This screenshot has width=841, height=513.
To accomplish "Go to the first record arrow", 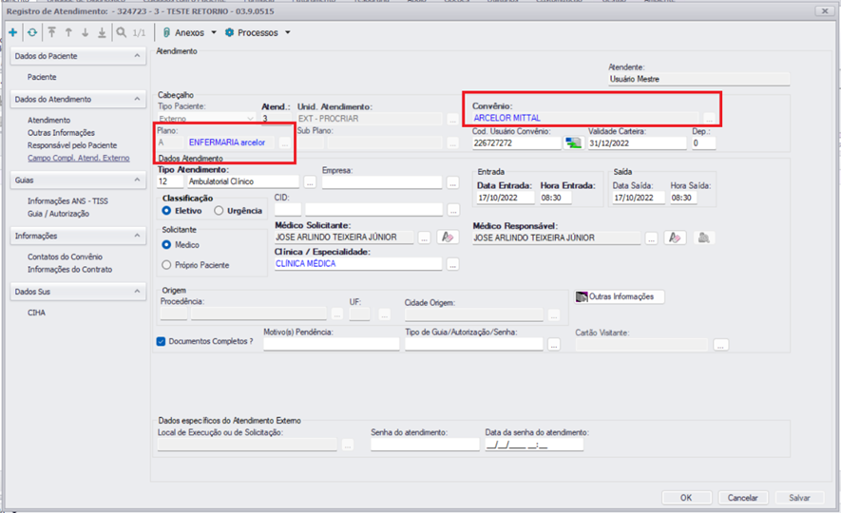I will [x=52, y=32].
